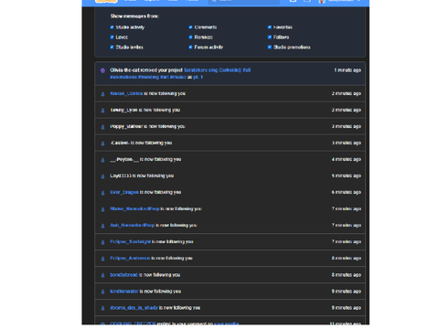Toggle the Studio invites checkbox
The width and height of the screenshot is (439, 329).
[x=112, y=48]
